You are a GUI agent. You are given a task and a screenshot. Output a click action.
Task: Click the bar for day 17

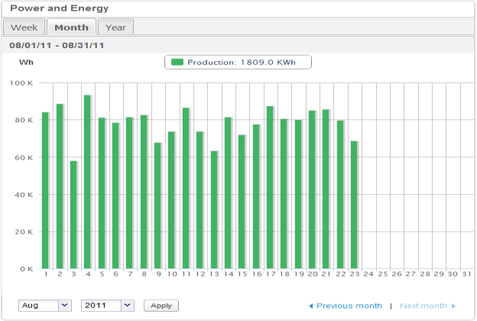[270, 187]
